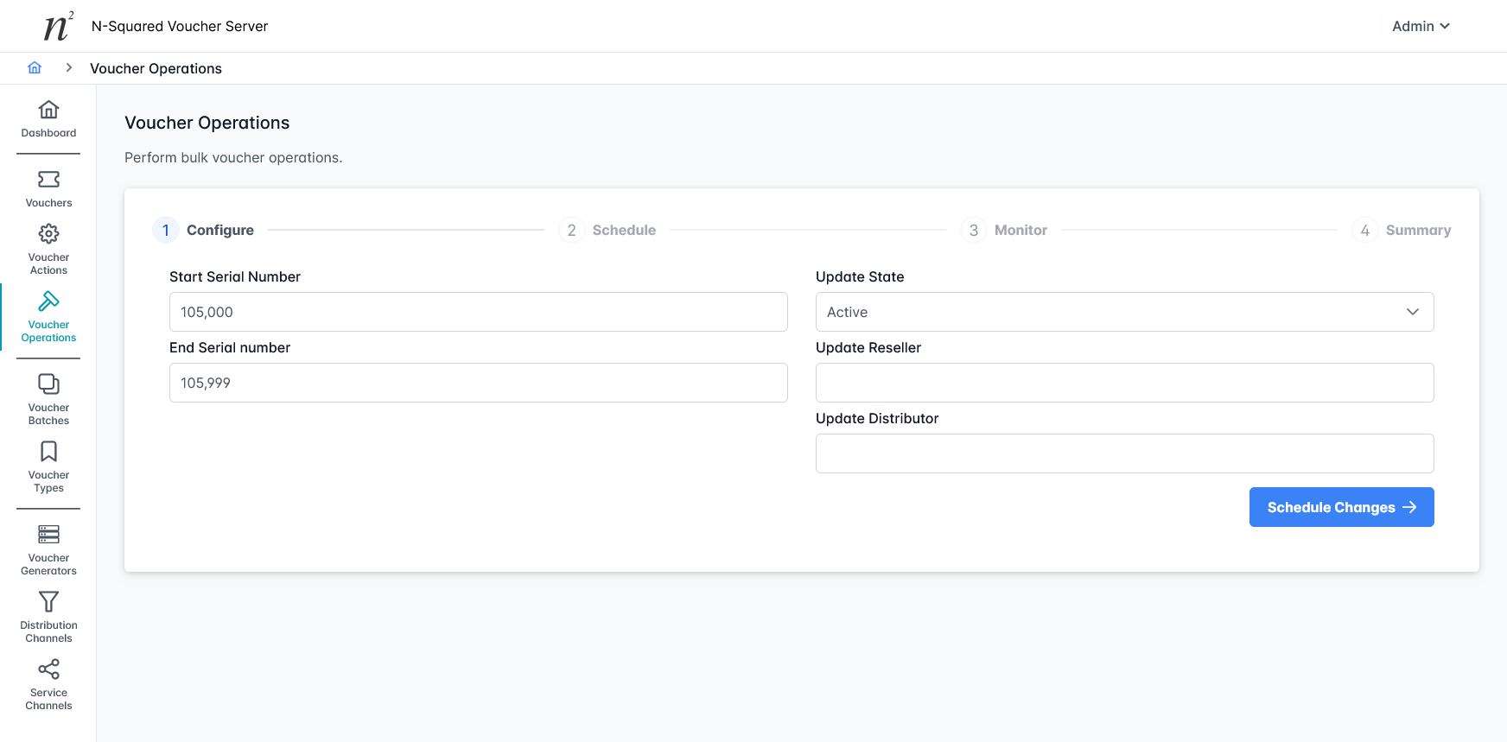The width and height of the screenshot is (1507, 742).
Task: Click the home icon in breadcrumb
Action: pos(35,68)
